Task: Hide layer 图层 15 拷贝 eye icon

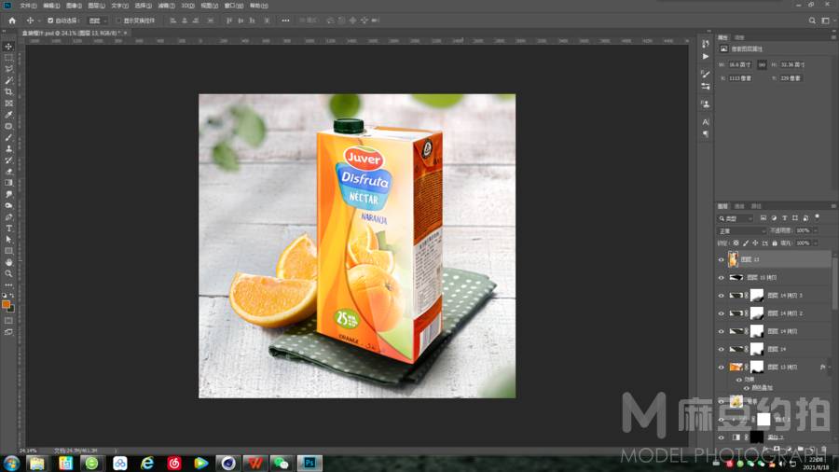Action: [721, 278]
